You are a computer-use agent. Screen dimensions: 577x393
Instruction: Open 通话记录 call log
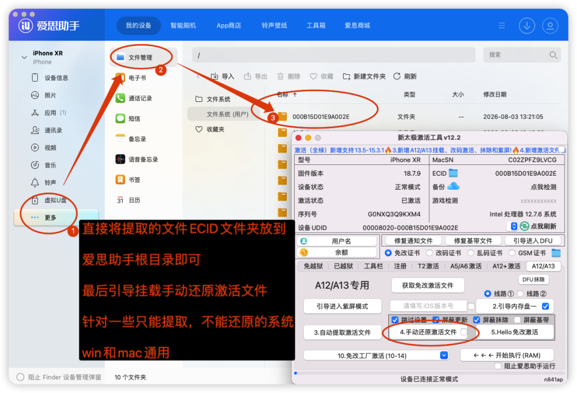coord(140,98)
